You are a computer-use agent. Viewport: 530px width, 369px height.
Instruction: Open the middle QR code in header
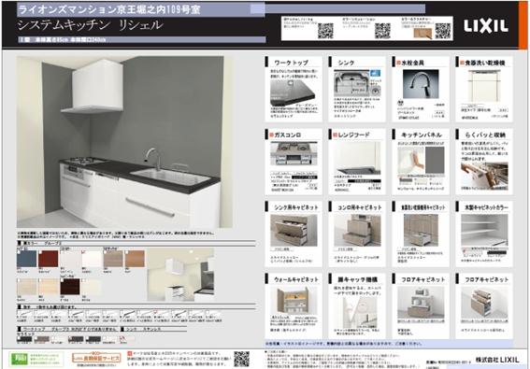click(x=382, y=31)
